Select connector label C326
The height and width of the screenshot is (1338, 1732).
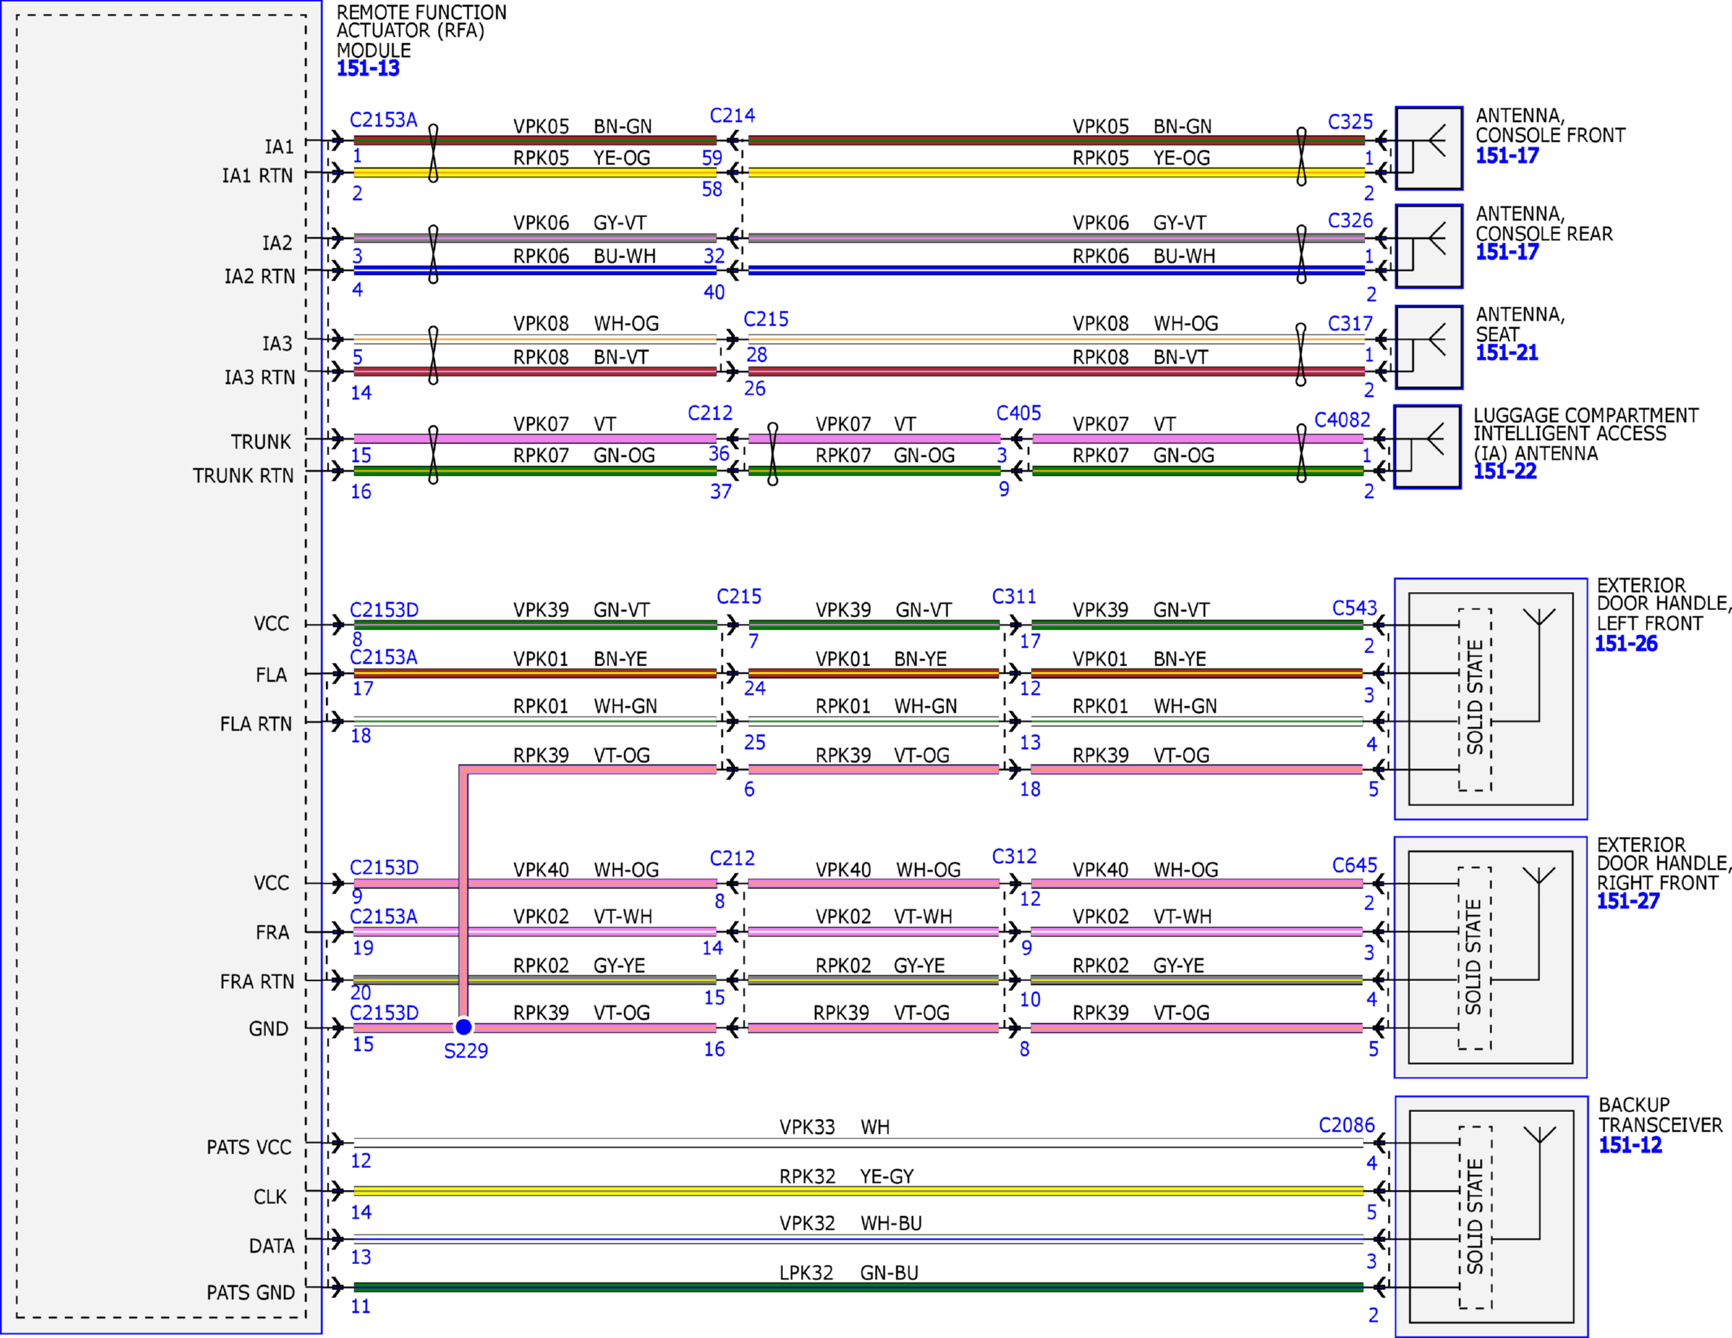click(x=1350, y=220)
